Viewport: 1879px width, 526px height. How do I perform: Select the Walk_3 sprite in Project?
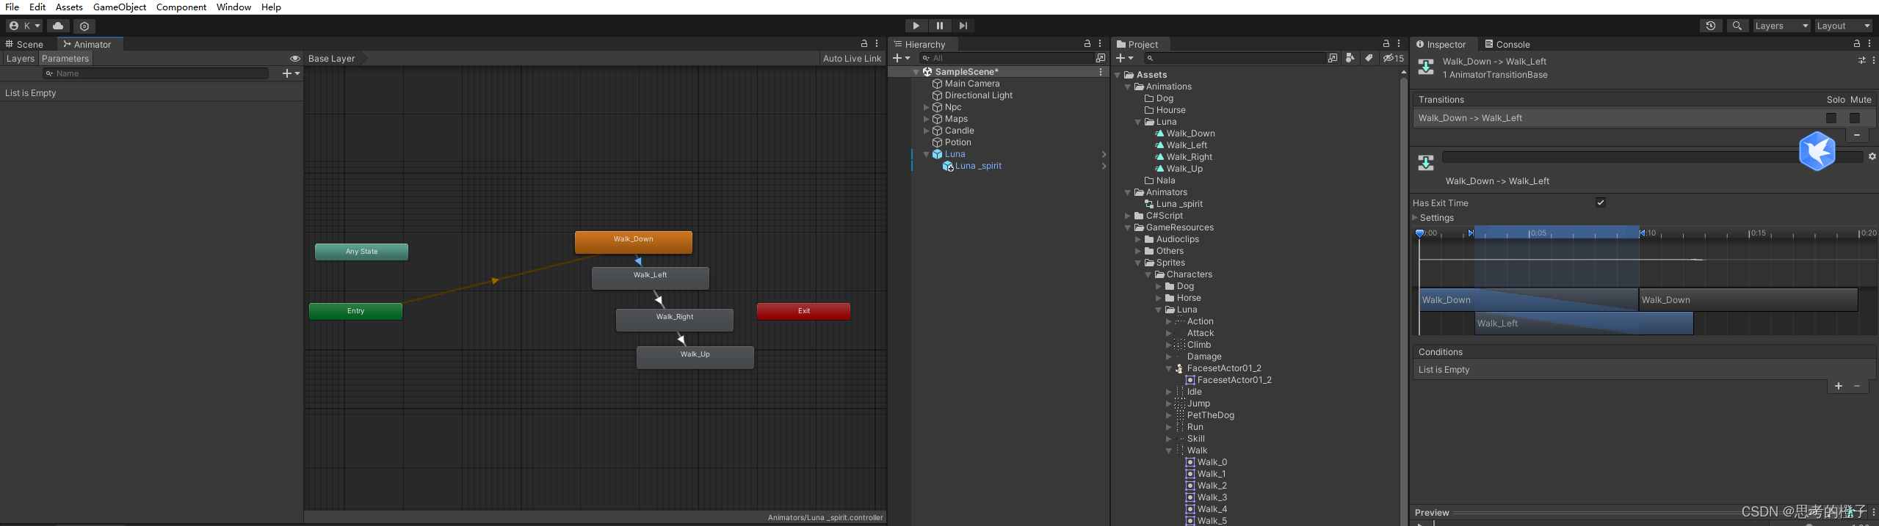[1212, 497]
